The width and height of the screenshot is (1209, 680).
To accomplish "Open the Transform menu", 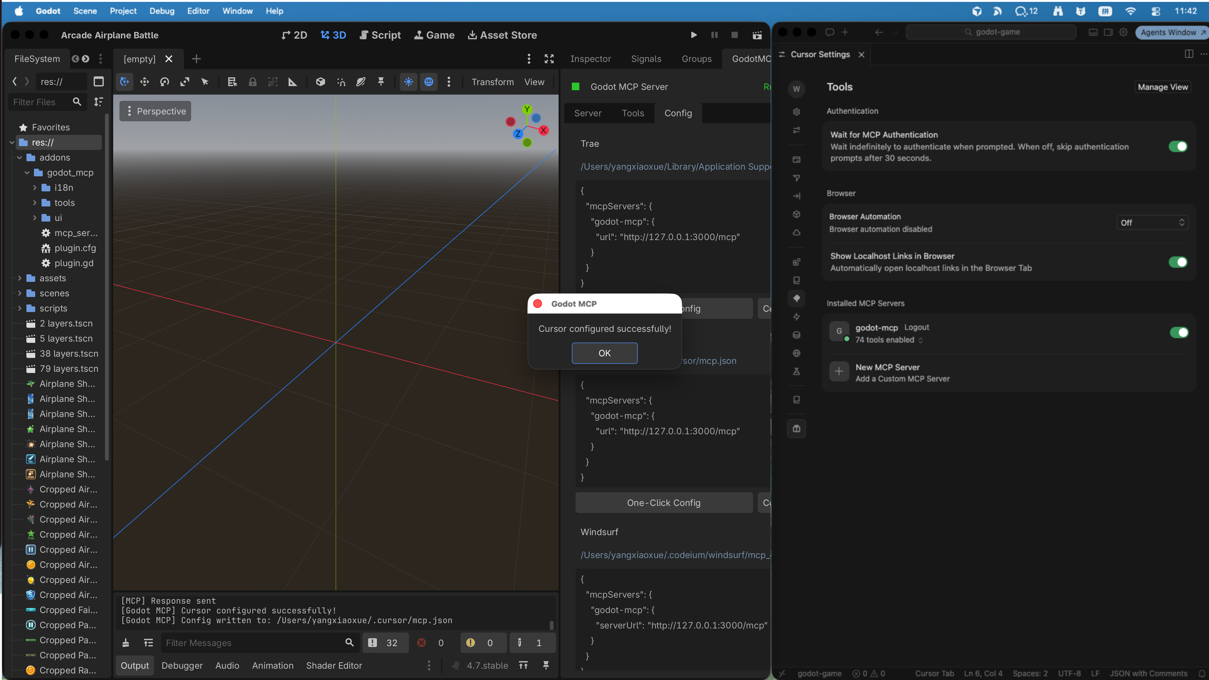I will (492, 82).
